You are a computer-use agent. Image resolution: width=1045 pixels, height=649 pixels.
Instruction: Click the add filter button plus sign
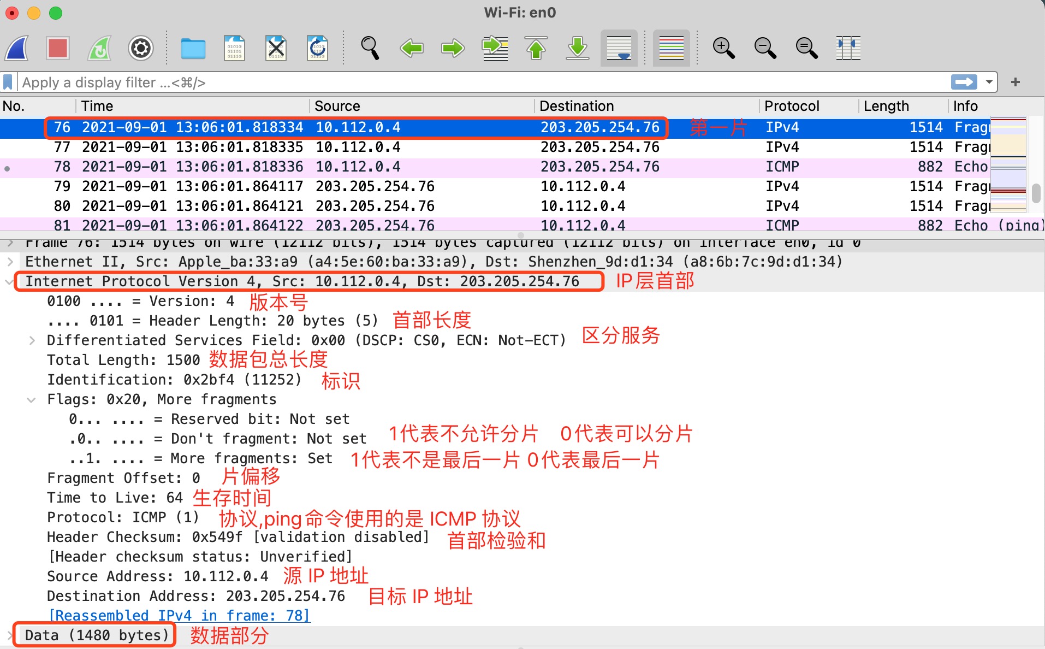coord(1016,82)
